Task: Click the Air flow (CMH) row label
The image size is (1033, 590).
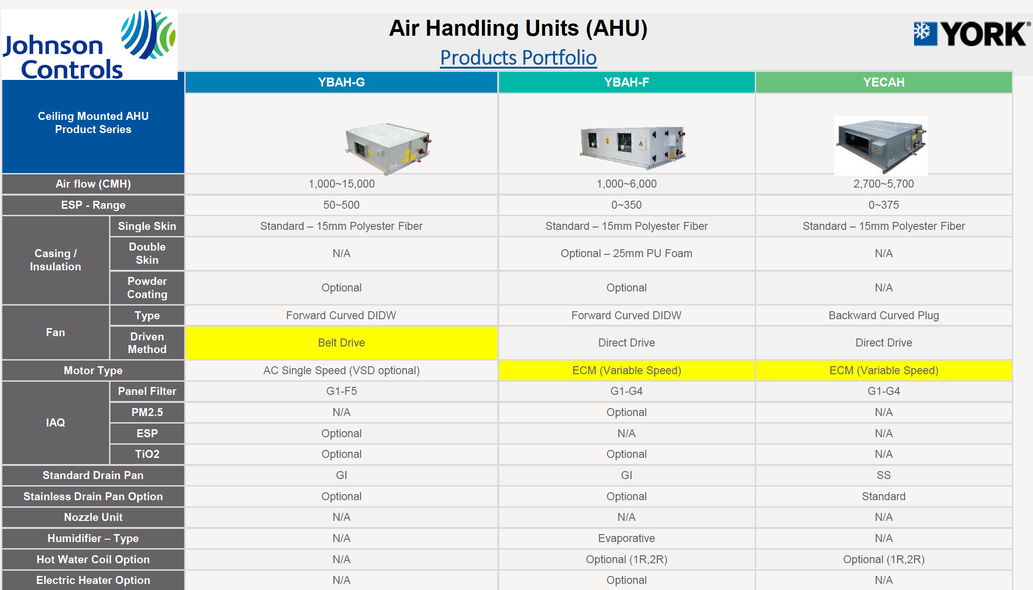Action: point(93,184)
